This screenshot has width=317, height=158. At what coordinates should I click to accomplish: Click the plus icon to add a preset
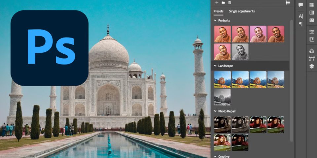point(217,2)
